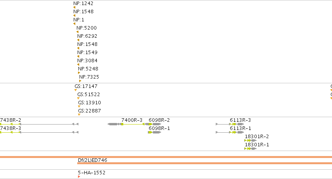Click the unlabeled orange deficiency bar above Df(2L)ED746
This screenshot has width=332, height=179.
[x=166, y=157]
